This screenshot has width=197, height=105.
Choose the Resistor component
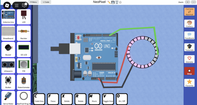[24, 33]
